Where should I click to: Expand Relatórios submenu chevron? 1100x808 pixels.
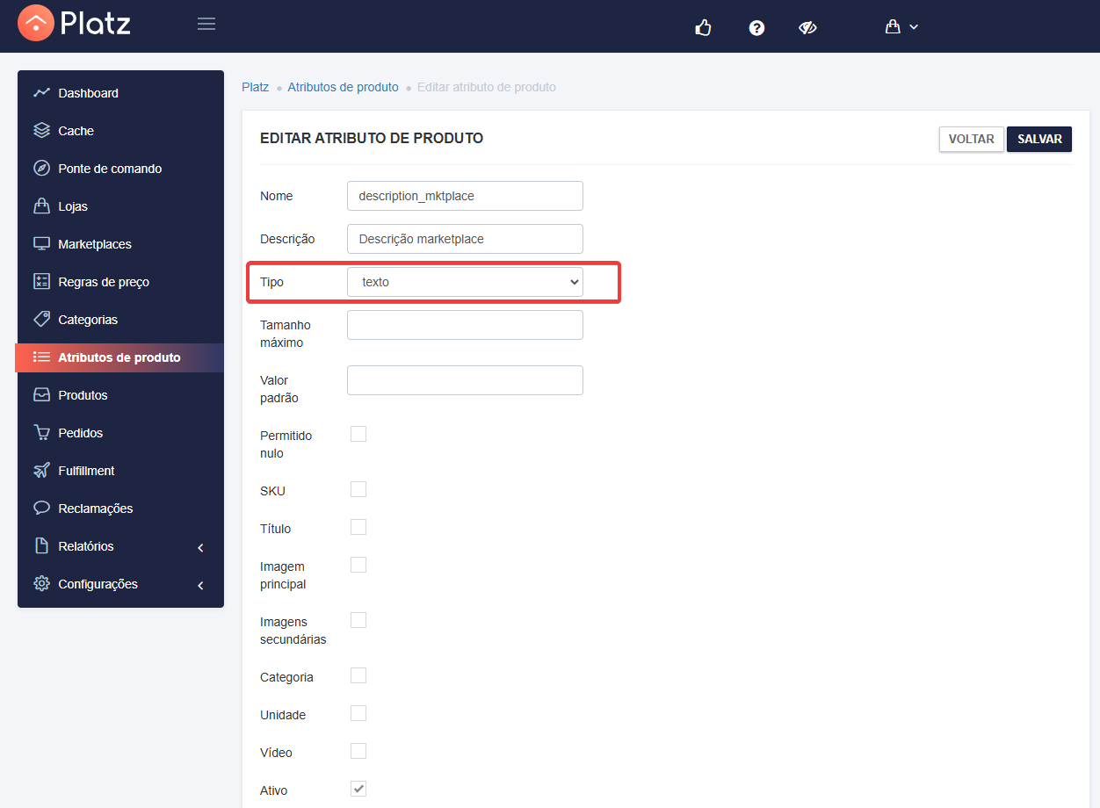pyautogui.click(x=200, y=547)
